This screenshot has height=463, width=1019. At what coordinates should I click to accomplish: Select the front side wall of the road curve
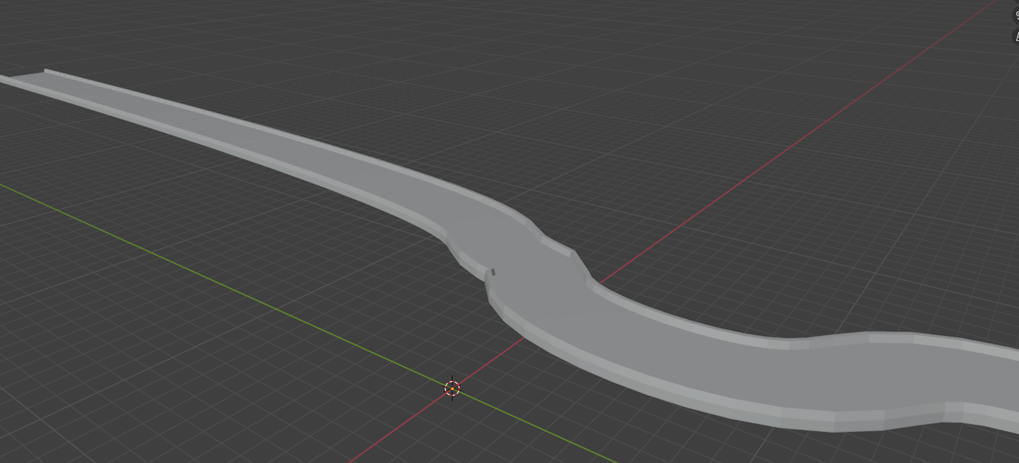(636, 385)
